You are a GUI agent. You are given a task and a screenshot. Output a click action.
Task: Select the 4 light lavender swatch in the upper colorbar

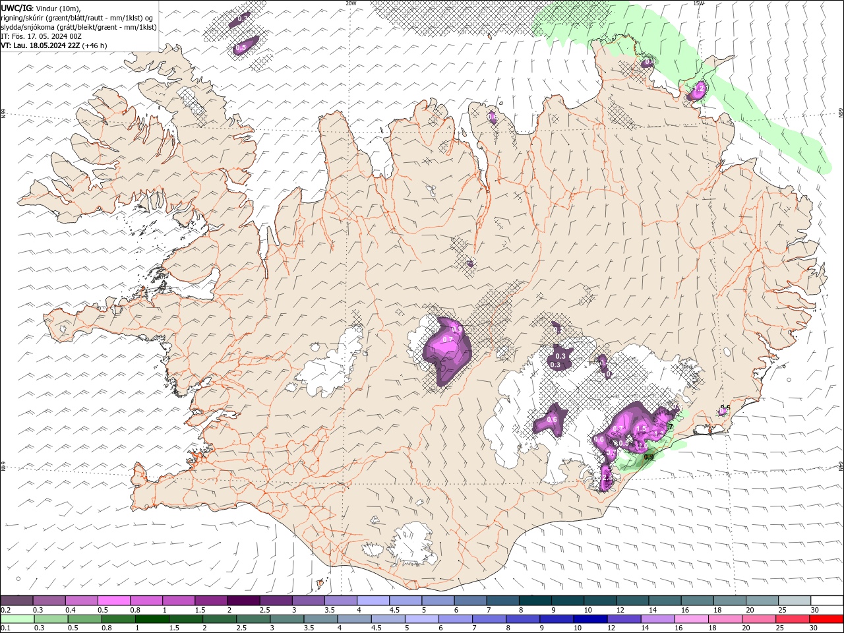pyautogui.click(x=373, y=601)
